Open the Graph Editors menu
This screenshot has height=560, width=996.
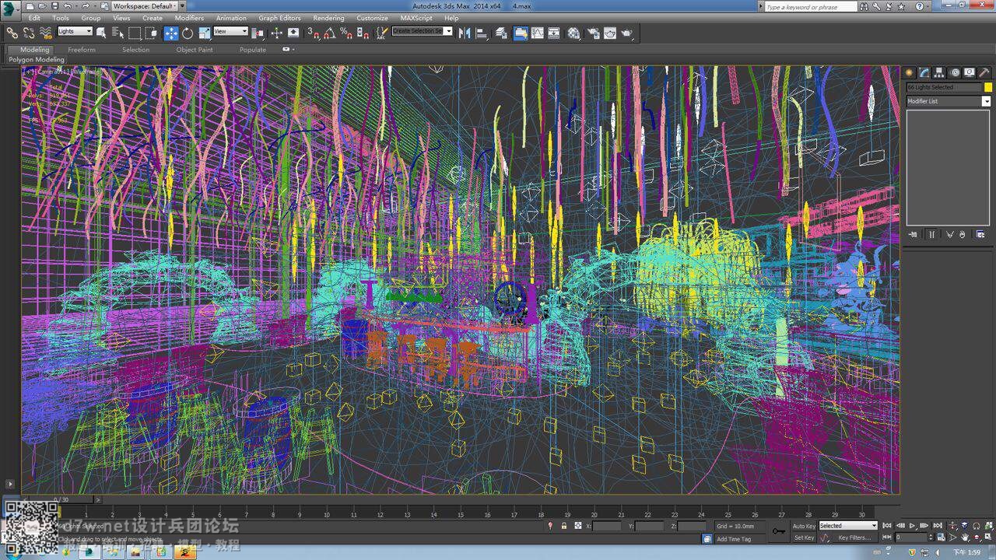point(279,18)
